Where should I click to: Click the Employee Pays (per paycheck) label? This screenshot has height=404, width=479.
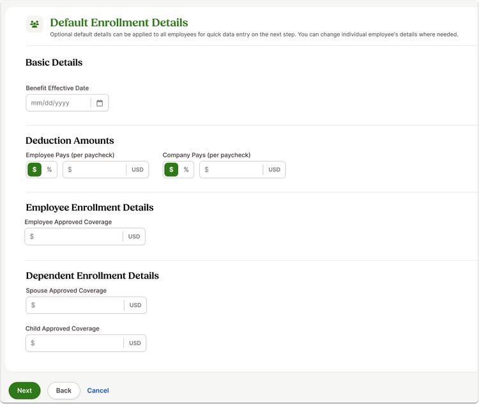[x=70, y=155]
